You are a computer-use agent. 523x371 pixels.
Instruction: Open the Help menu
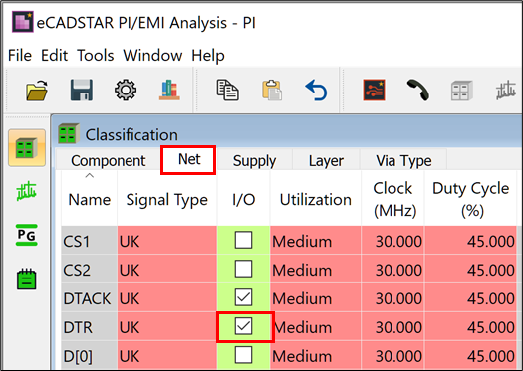point(208,55)
